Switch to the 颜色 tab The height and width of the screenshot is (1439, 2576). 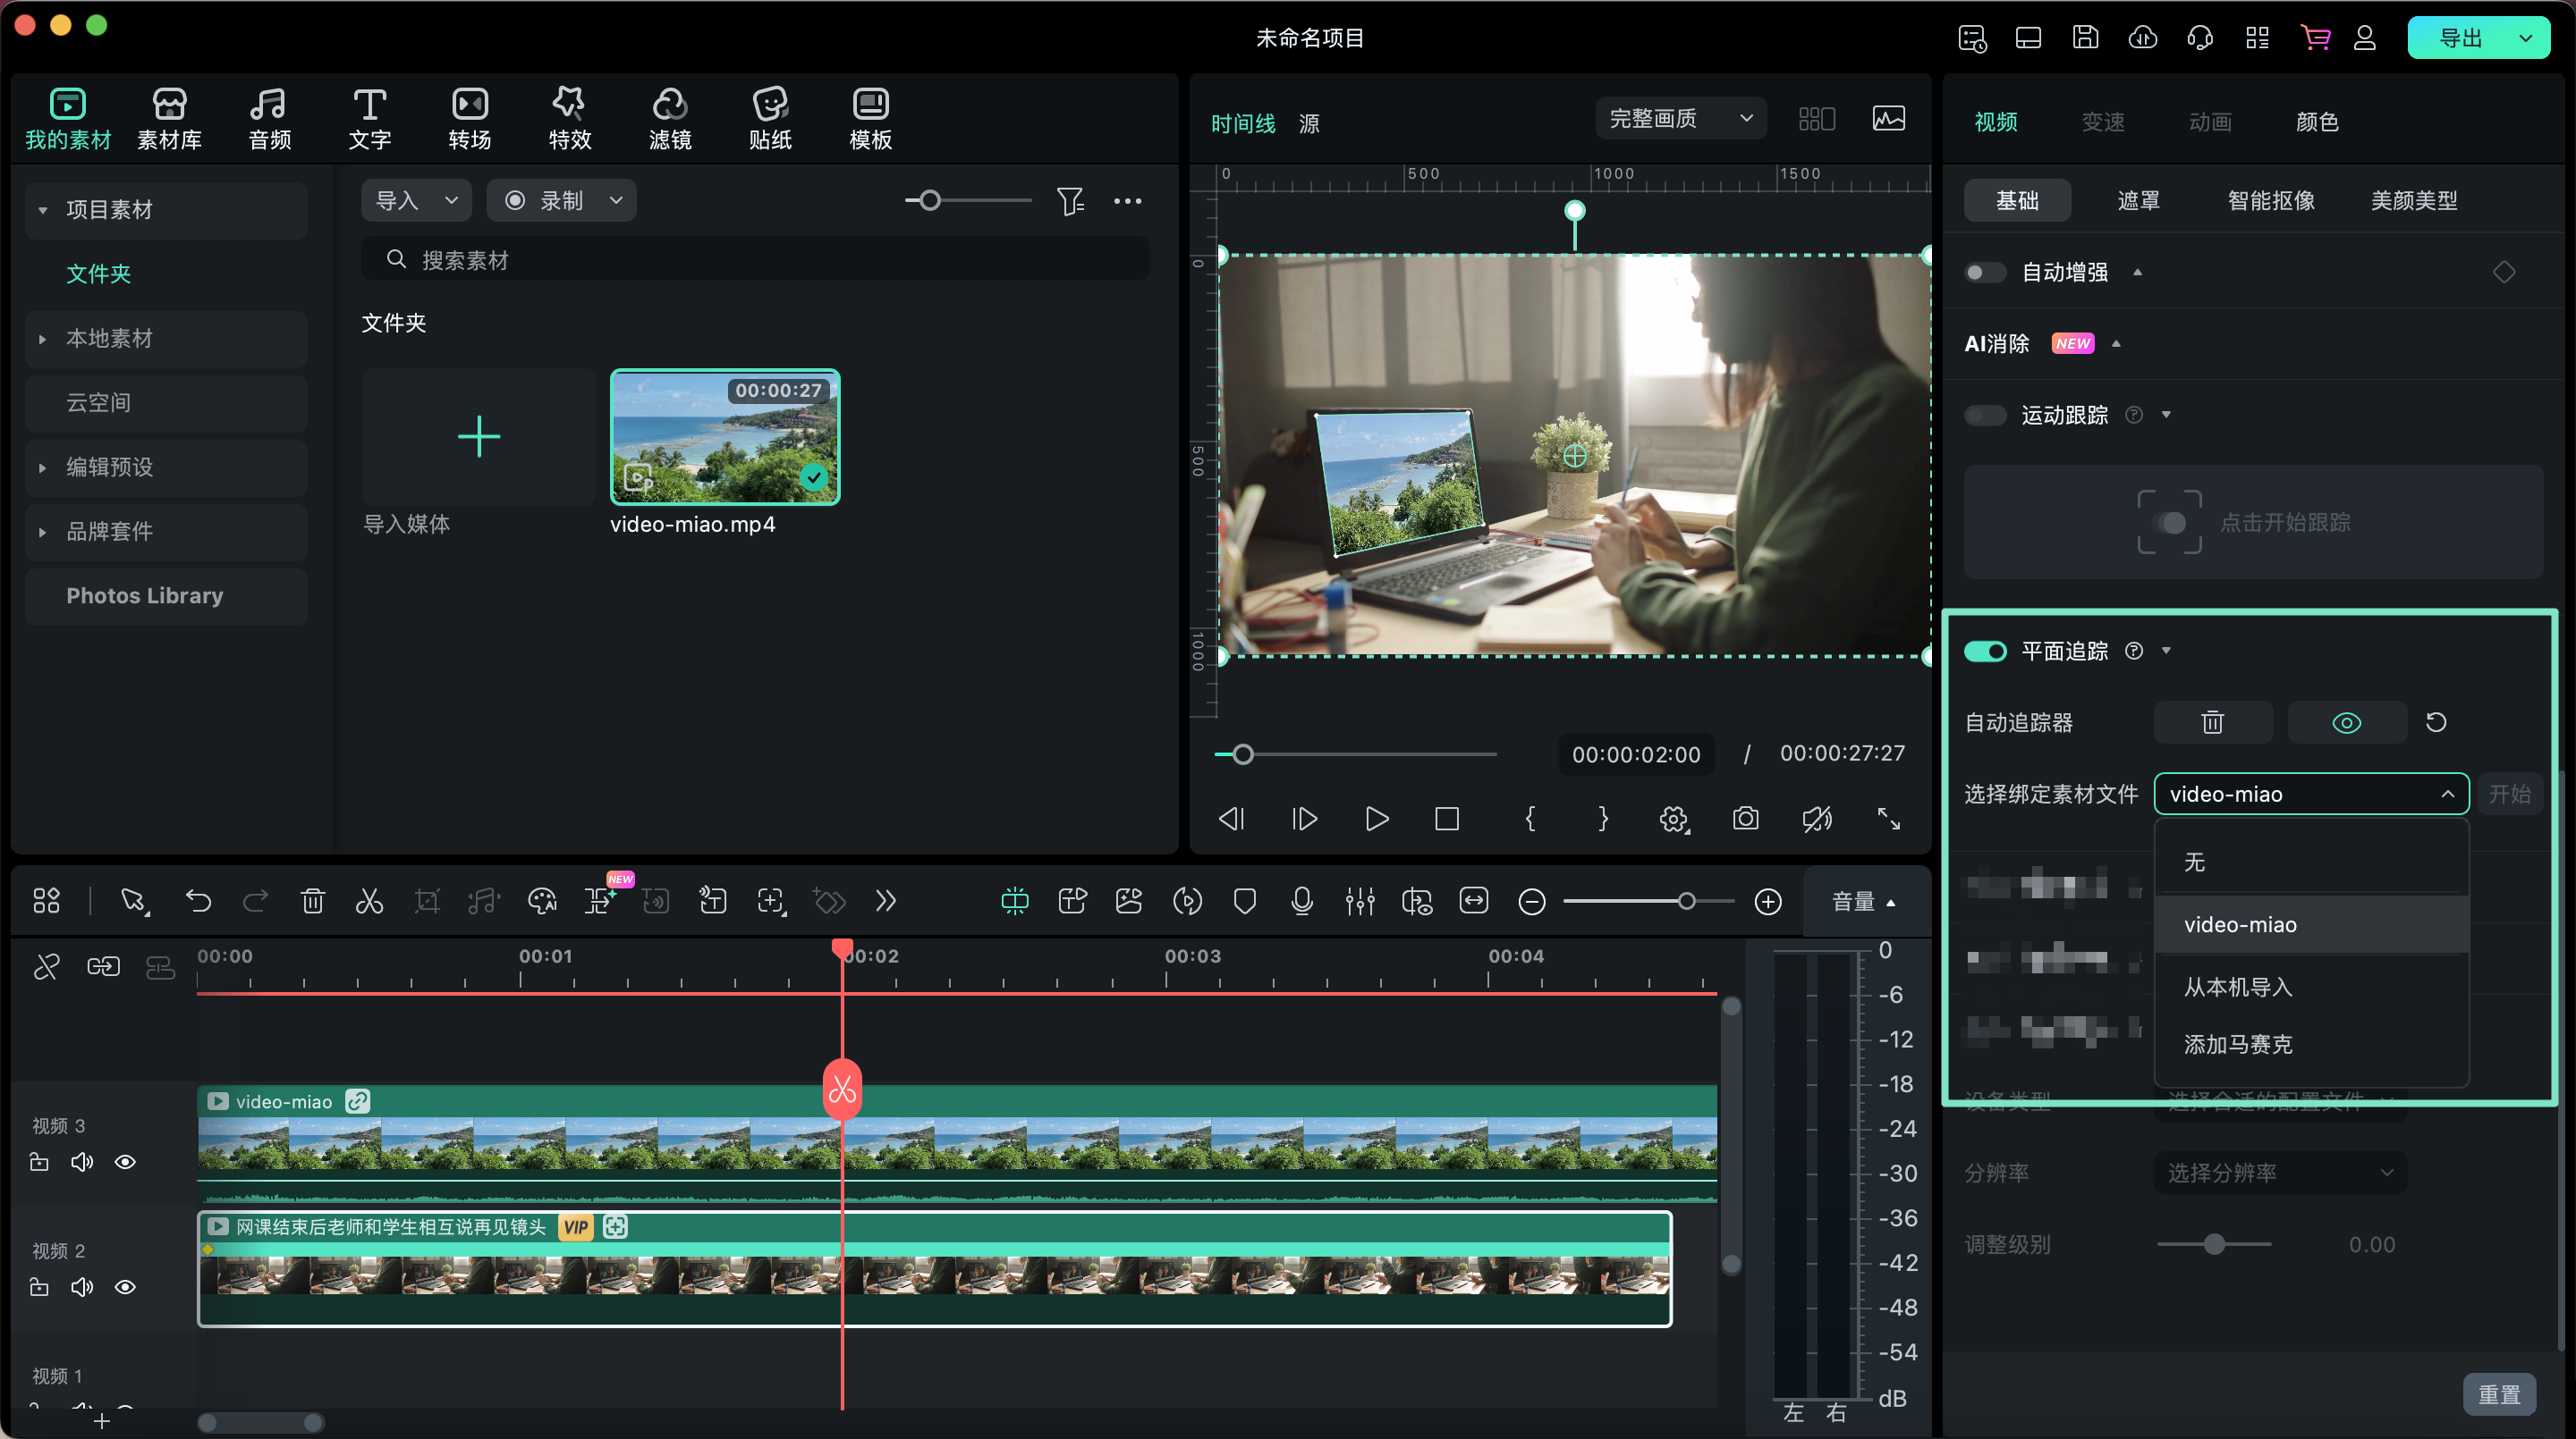pos(2316,122)
